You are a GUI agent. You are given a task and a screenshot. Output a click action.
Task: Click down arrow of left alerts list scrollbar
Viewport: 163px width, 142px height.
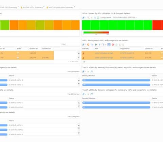point(79,57)
